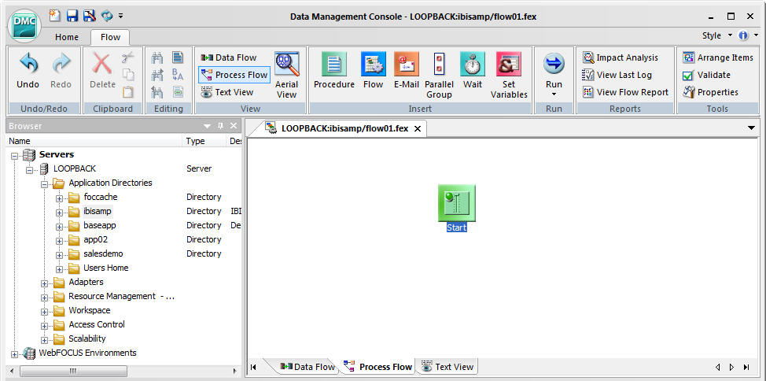766x381 pixels.
Task: Select the app02 folder
Action: point(95,239)
